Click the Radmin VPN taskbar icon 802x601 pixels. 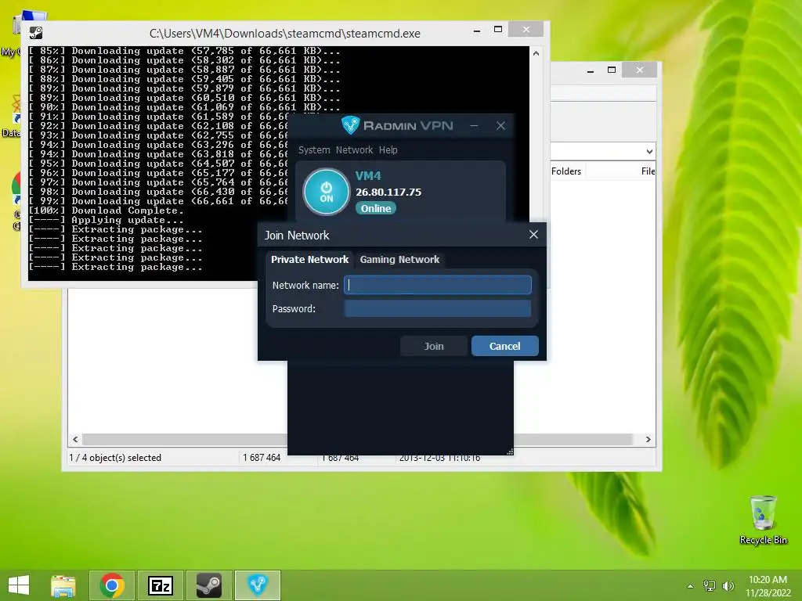[x=257, y=585]
